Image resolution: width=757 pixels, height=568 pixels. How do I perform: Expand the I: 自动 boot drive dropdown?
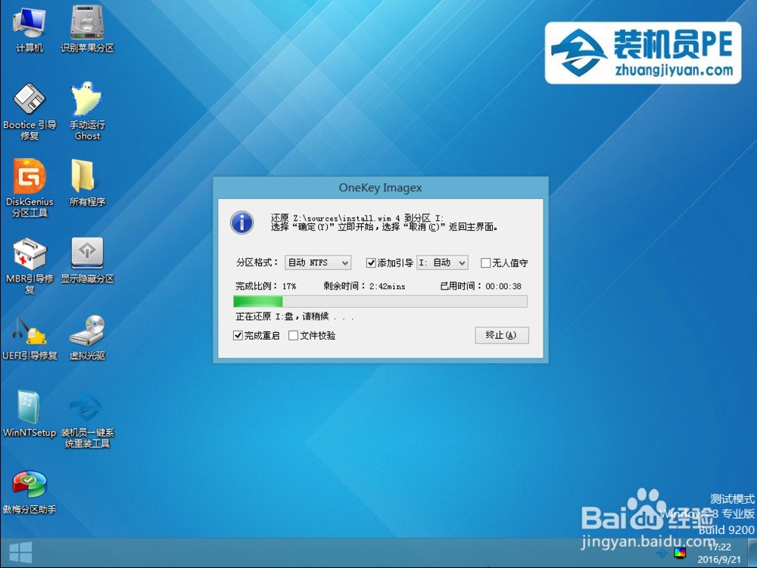tap(442, 262)
